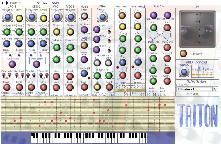The image size is (221, 144).
Task: Click the COPY menu item
Action: tap(56, 3)
